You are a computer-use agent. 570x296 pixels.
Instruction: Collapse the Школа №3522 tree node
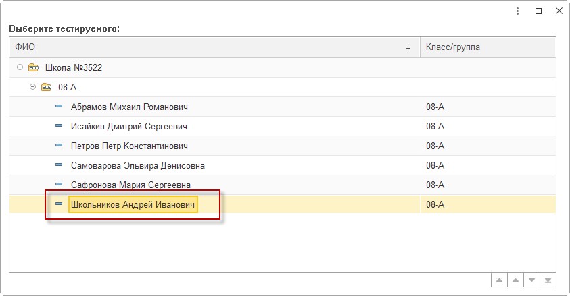pyautogui.click(x=20, y=67)
